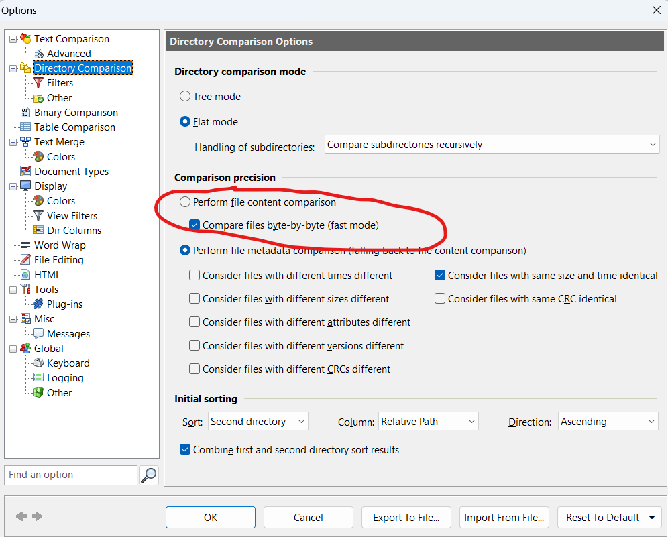Screen dimensions: 668x537
Task: Enable different versions different checkbox
Action: point(194,345)
